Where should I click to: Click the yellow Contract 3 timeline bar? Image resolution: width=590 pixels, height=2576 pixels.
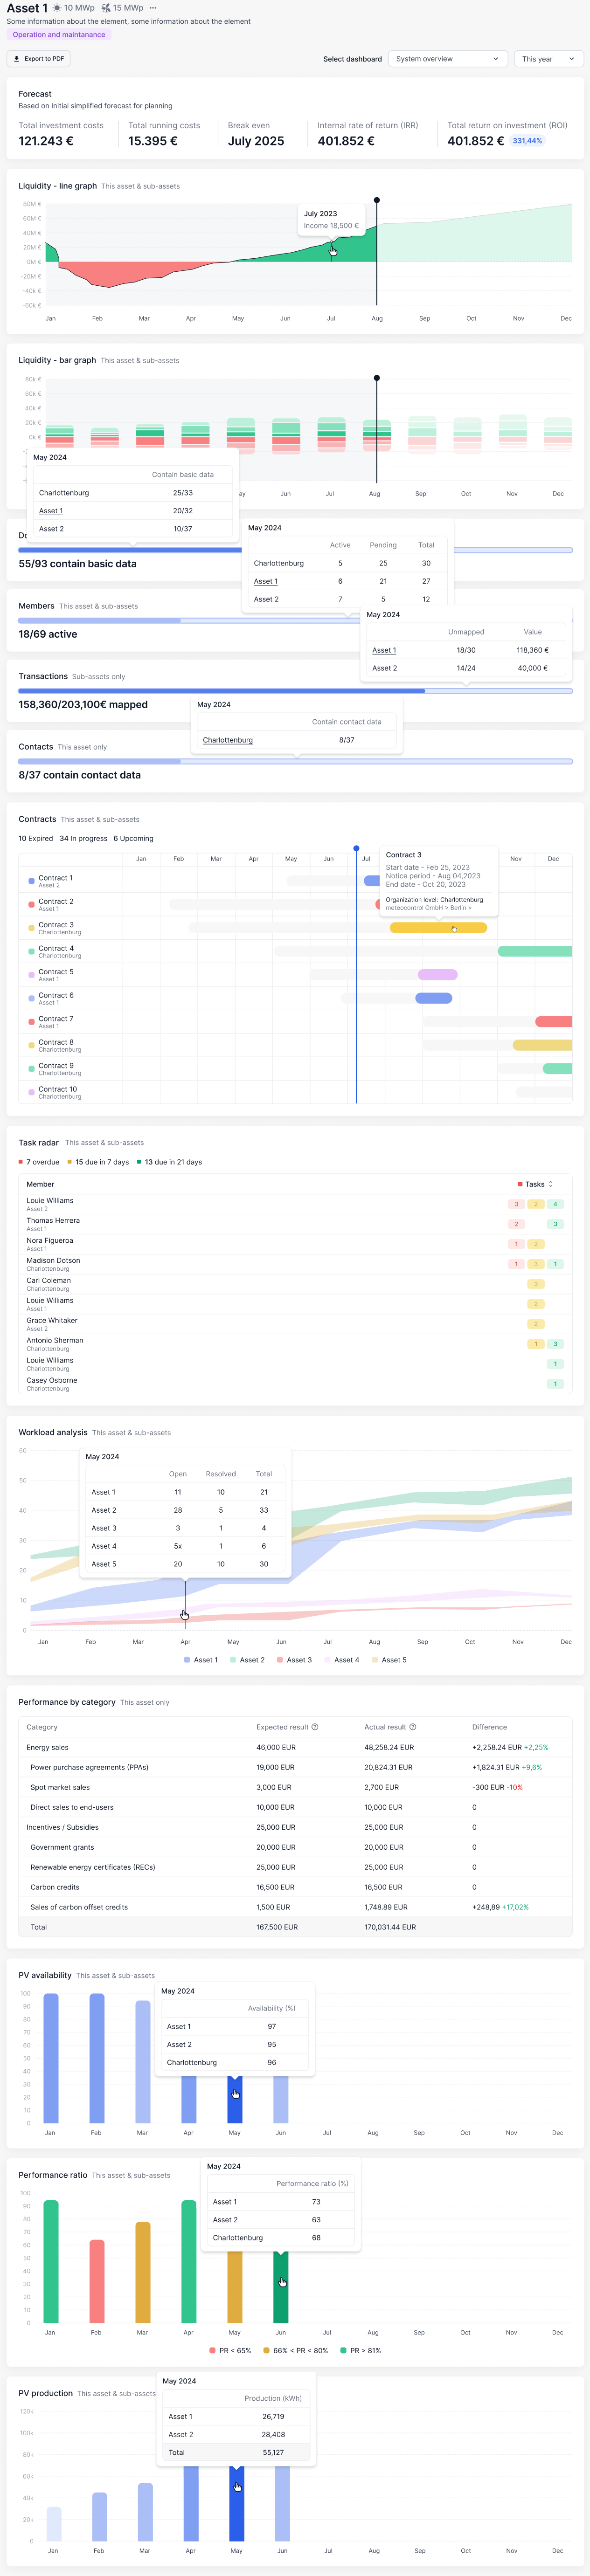tap(438, 928)
